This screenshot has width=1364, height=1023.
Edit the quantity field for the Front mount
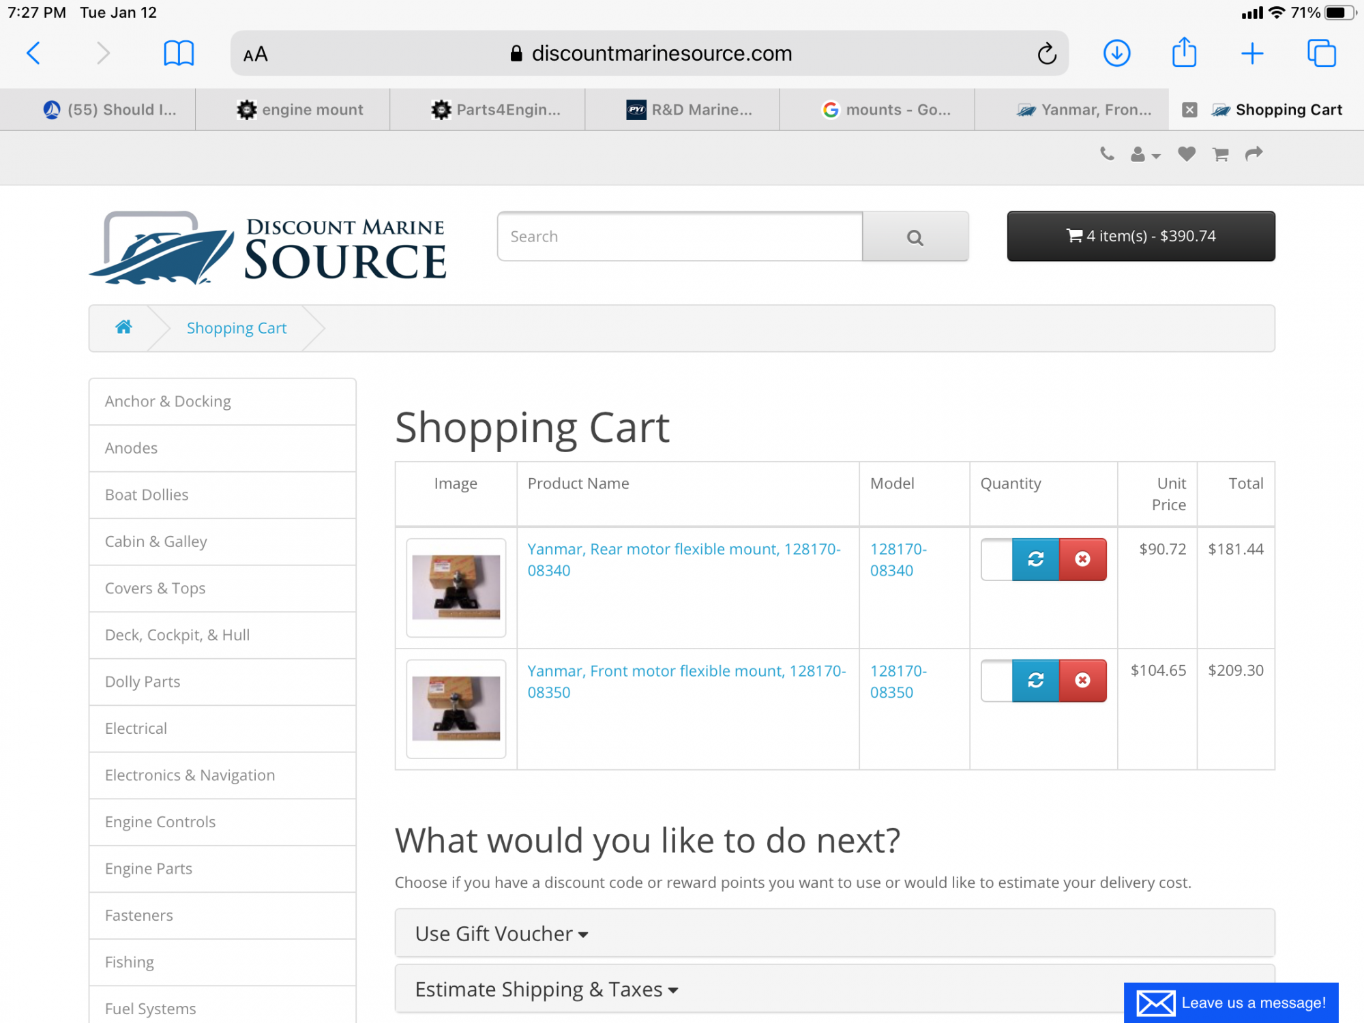(997, 680)
